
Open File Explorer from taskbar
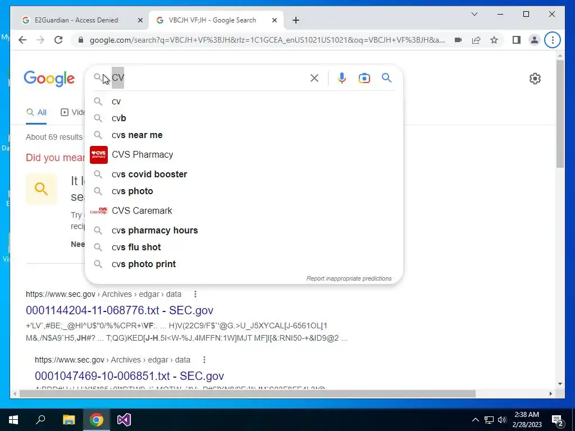coord(69,420)
